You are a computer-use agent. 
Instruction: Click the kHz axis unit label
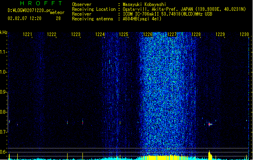point(4,32)
